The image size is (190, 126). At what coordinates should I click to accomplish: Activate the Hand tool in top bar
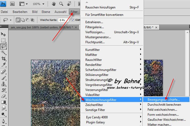pyautogui.click(x=54, y=4)
